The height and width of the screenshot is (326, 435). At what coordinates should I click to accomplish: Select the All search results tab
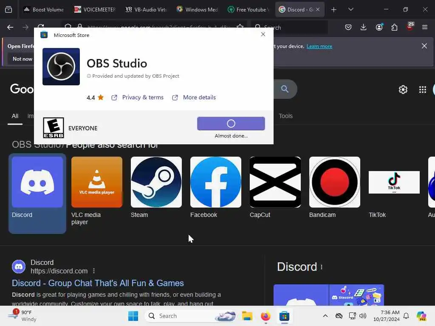pos(15,116)
